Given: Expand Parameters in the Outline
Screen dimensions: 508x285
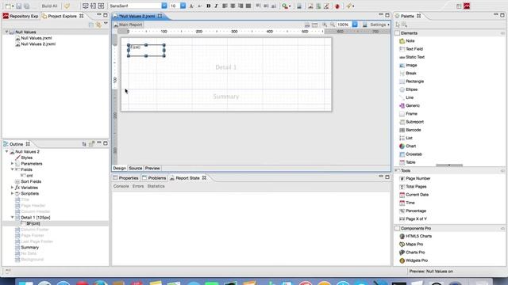Looking at the screenshot, I should click(13, 164).
